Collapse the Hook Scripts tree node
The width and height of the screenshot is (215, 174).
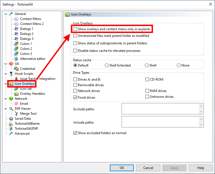pos(6,74)
